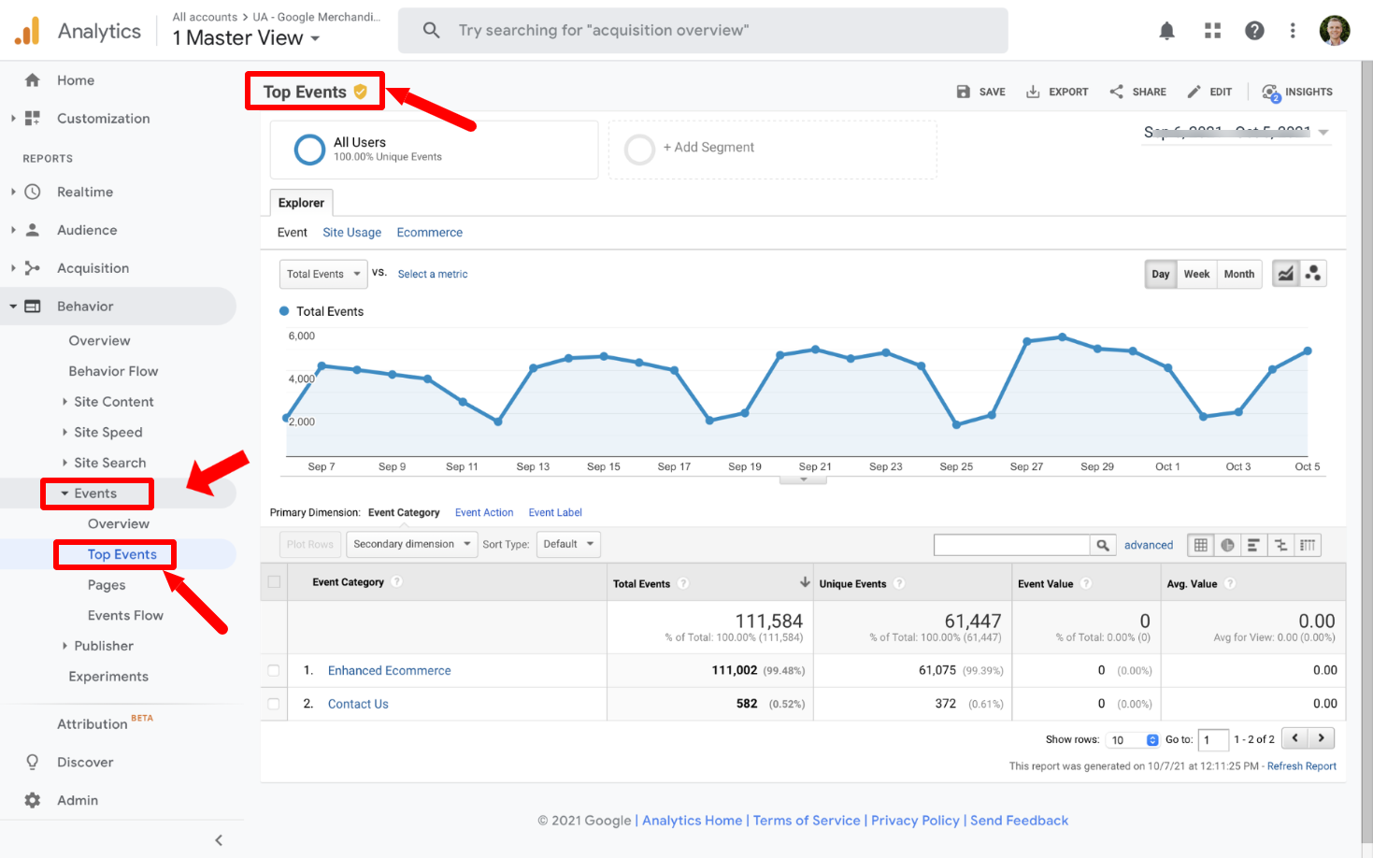Click the Analytics logo icon
This screenshot has width=1373, height=858.
27,31
